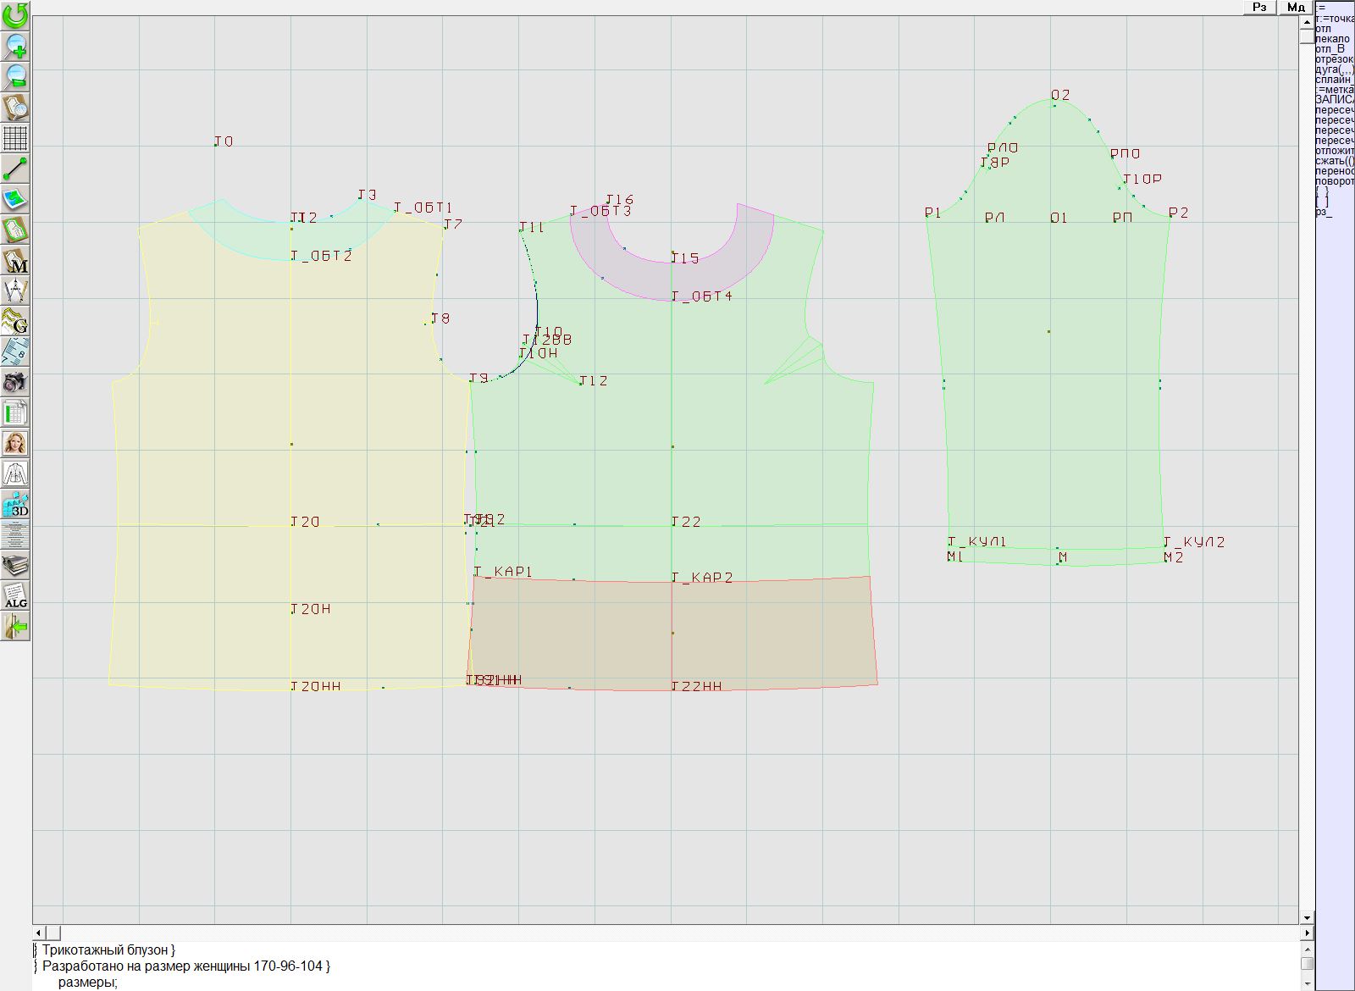Screen dimensions: 1355x991
Task: Open the woman's face portrait icon
Action: tap(15, 443)
